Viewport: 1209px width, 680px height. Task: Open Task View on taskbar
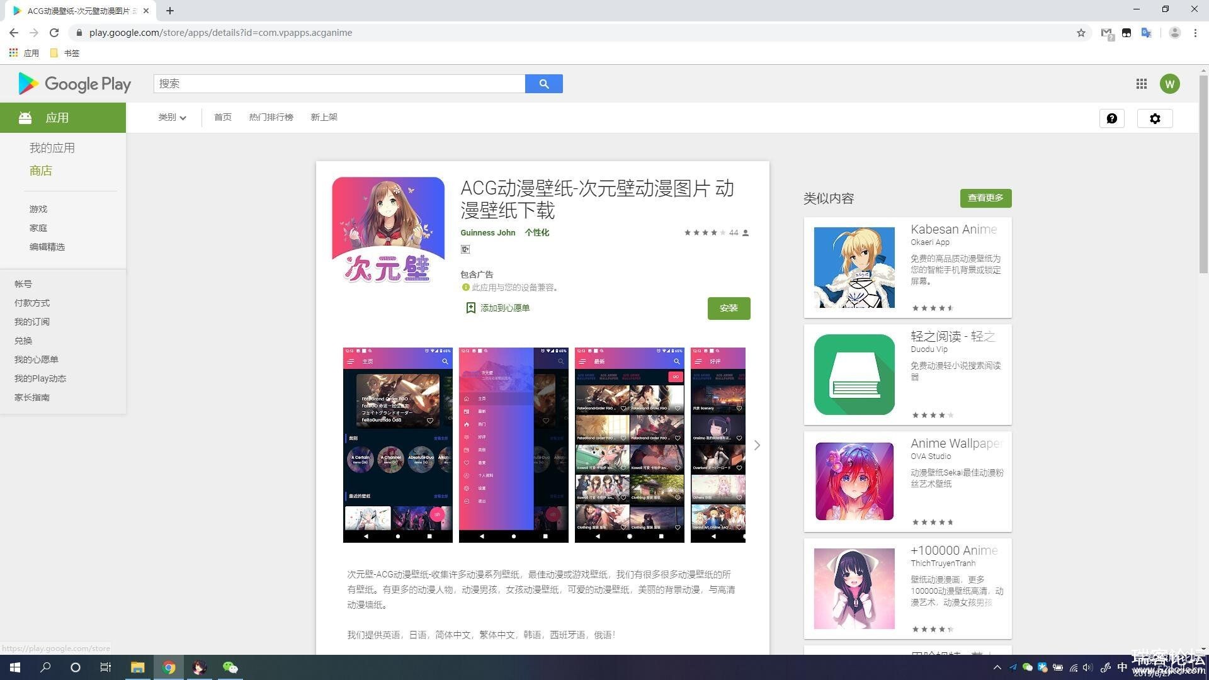point(106,667)
